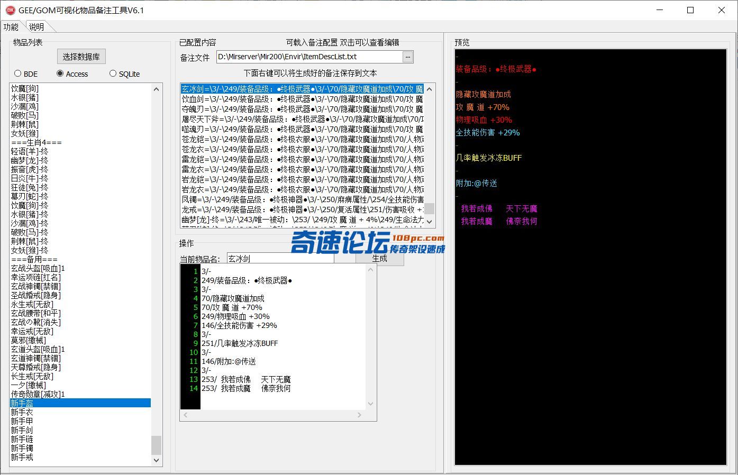Click editor line 2 装备品级 text

click(x=247, y=280)
